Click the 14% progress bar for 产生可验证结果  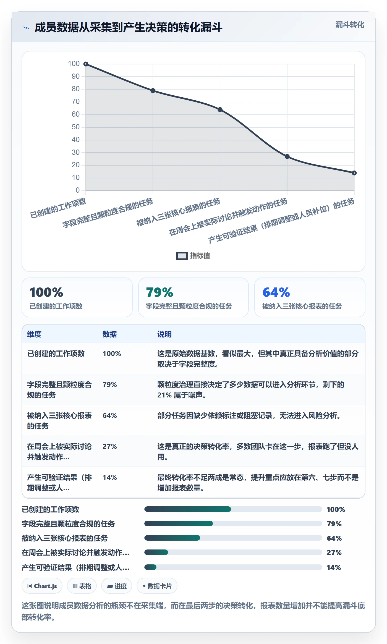click(x=233, y=567)
